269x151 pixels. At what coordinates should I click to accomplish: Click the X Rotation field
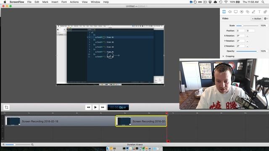click(240, 36)
